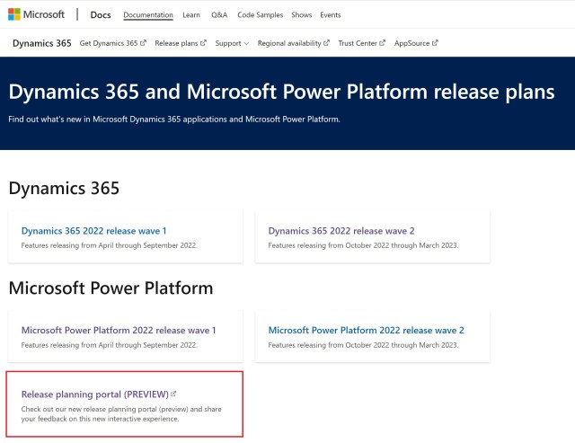This screenshot has height=443, width=575.
Task: Expand the Support dropdown menu
Action: tap(232, 43)
